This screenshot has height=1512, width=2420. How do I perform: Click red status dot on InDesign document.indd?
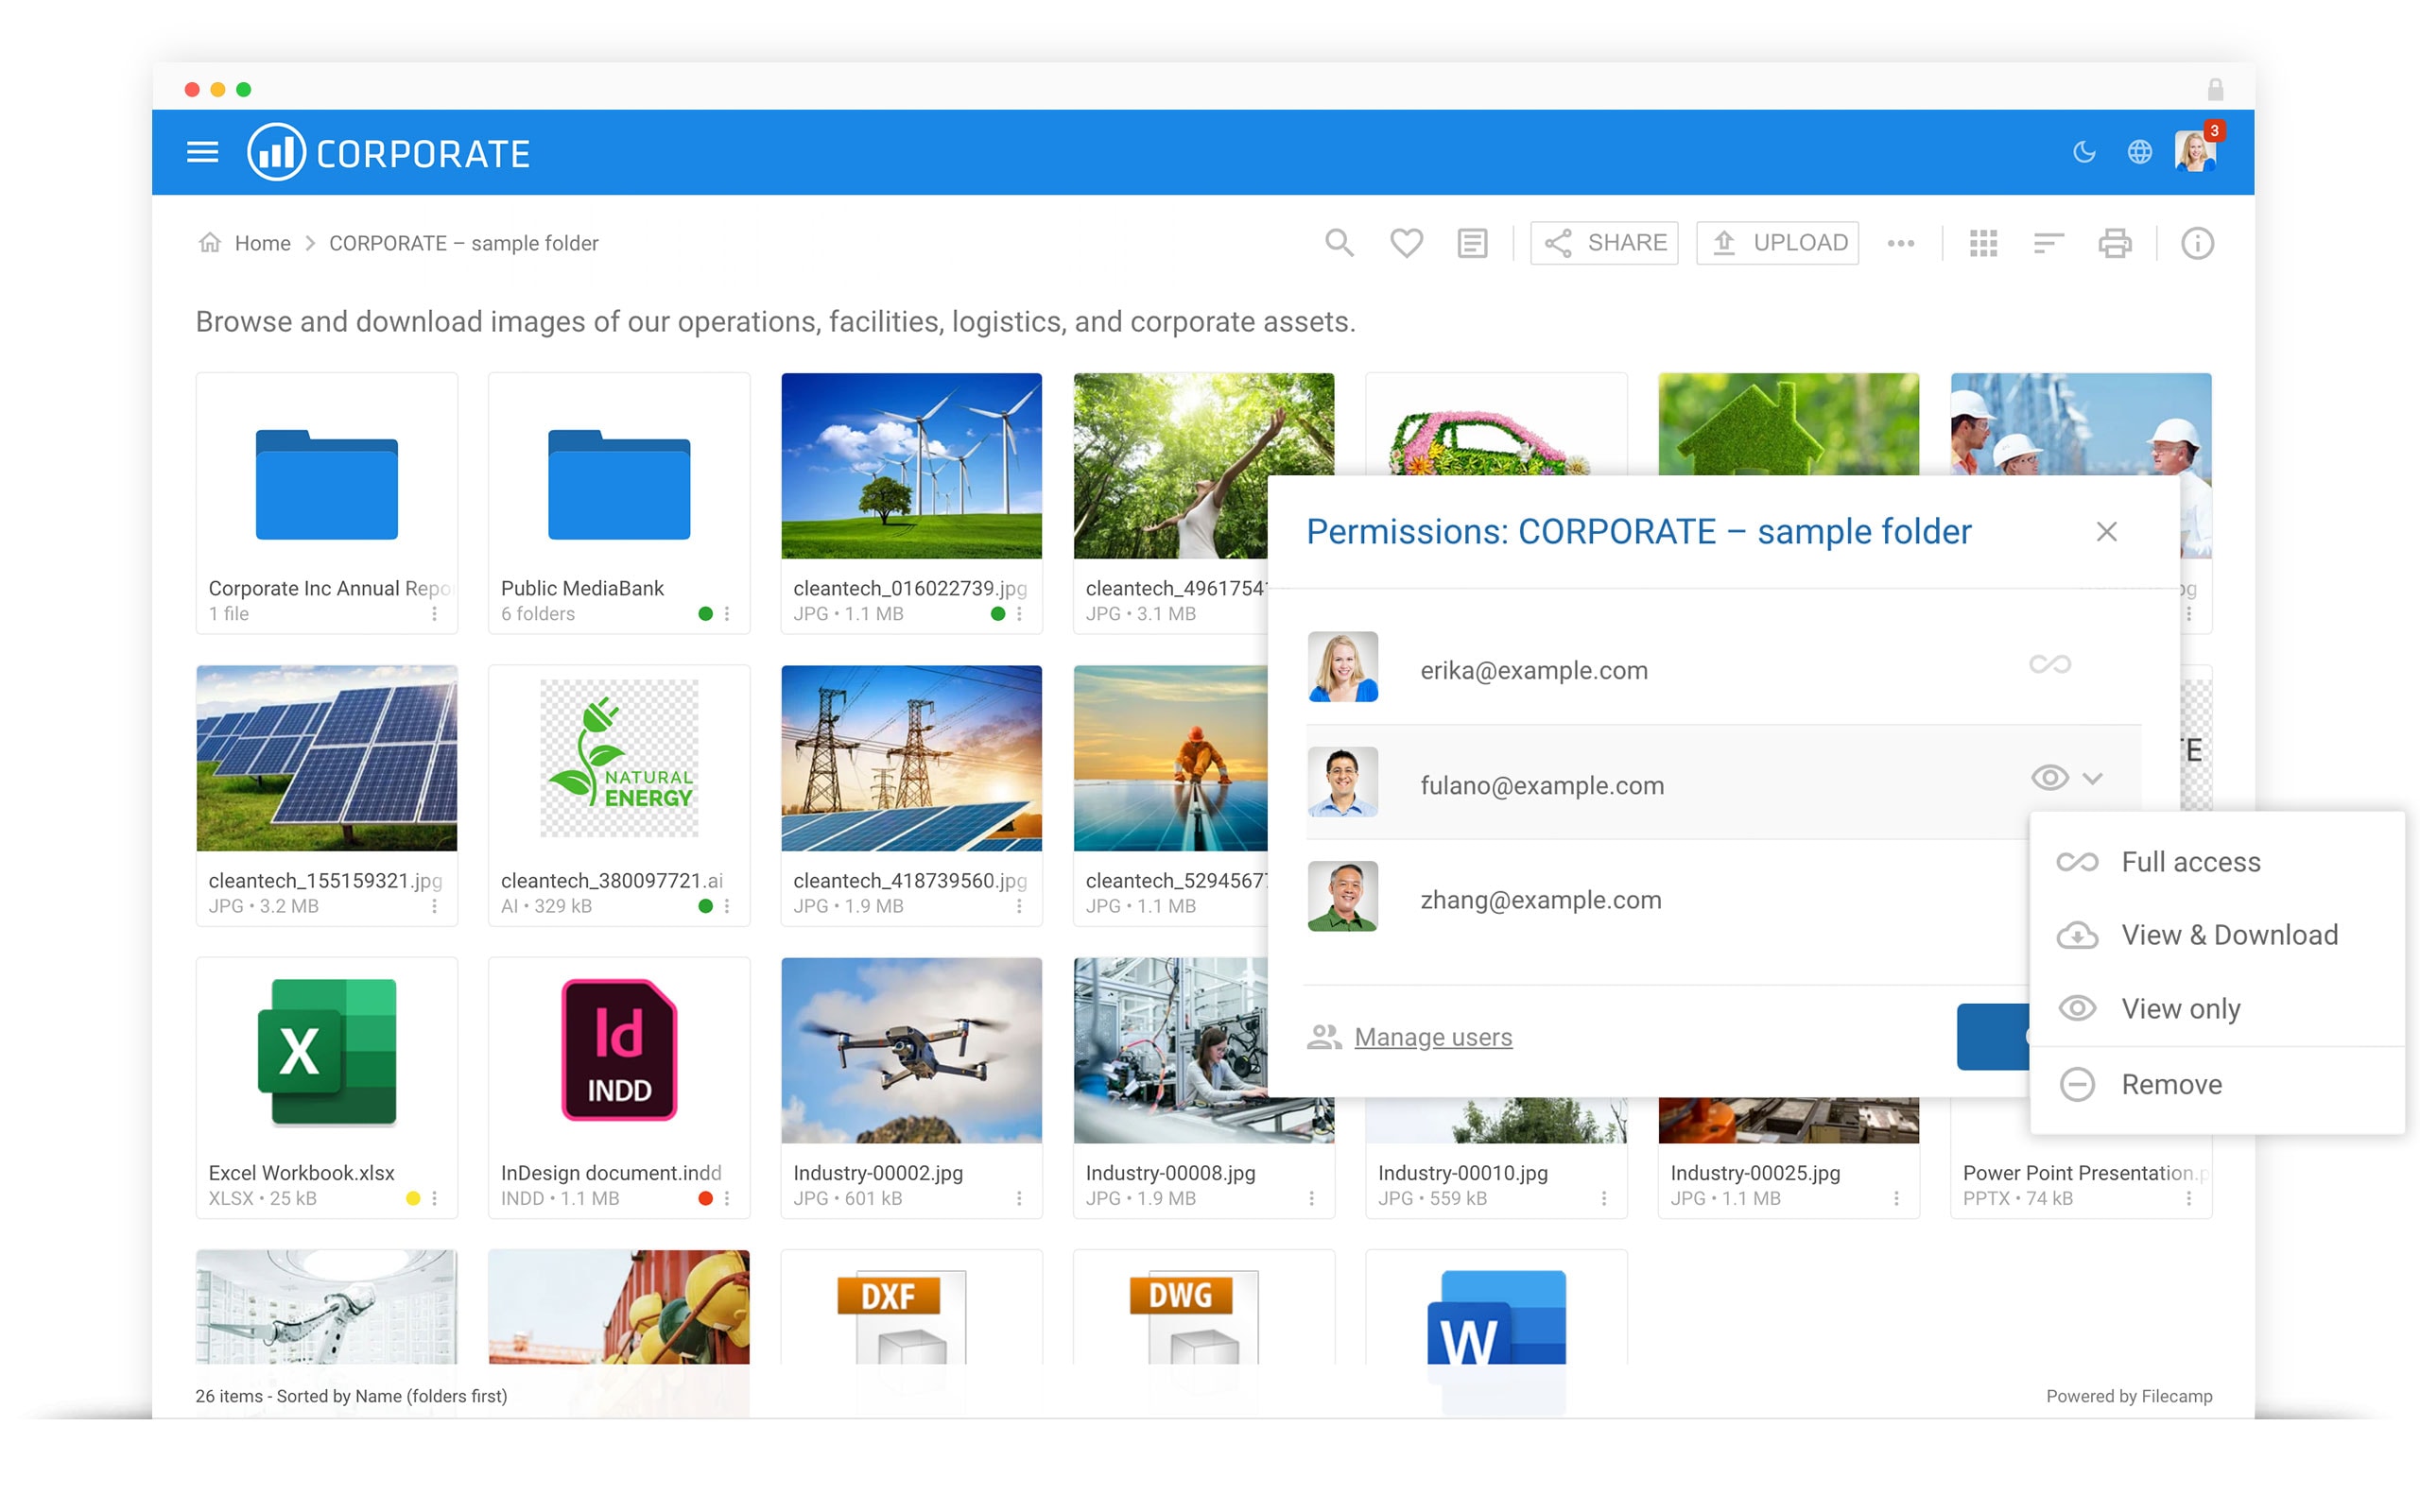(705, 1198)
